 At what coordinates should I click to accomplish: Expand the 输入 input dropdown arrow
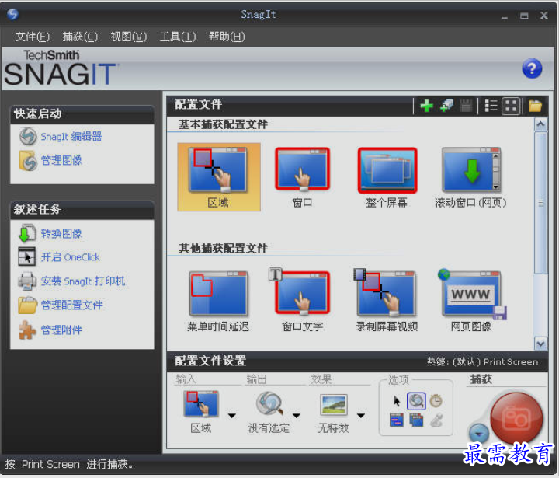pyautogui.click(x=231, y=416)
